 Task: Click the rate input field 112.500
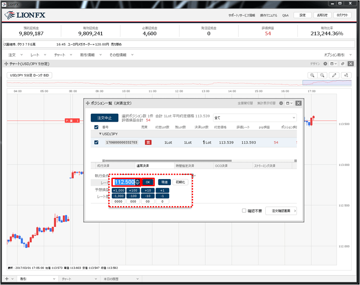[x=124, y=182]
